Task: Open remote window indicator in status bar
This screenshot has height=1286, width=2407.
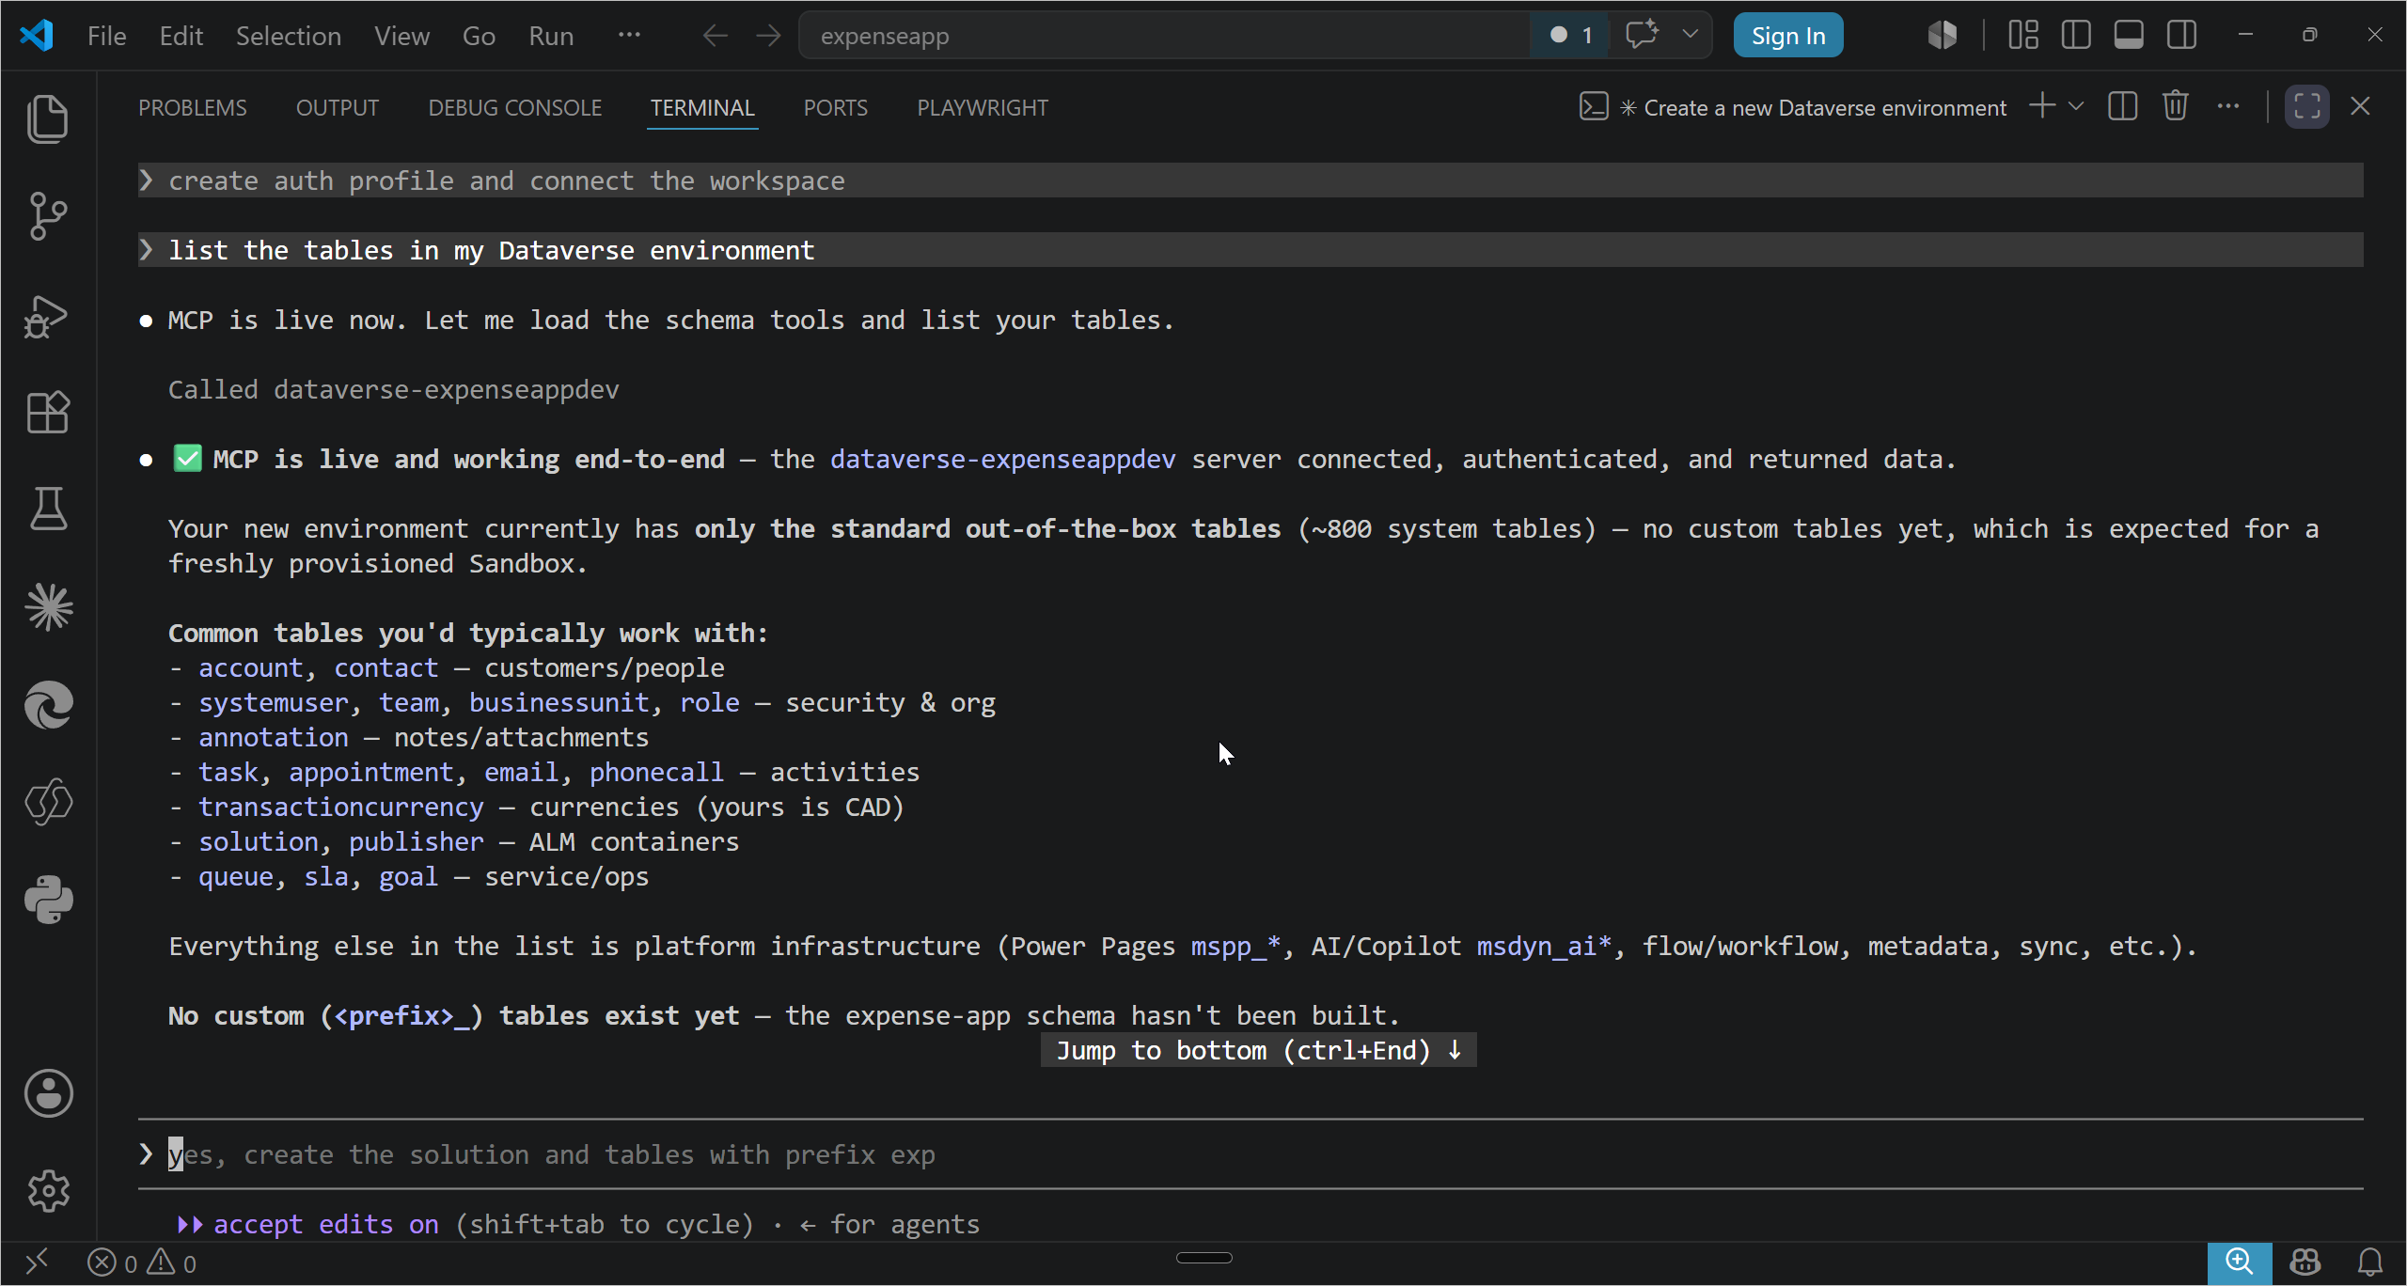Action: click(x=37, y=1262)
